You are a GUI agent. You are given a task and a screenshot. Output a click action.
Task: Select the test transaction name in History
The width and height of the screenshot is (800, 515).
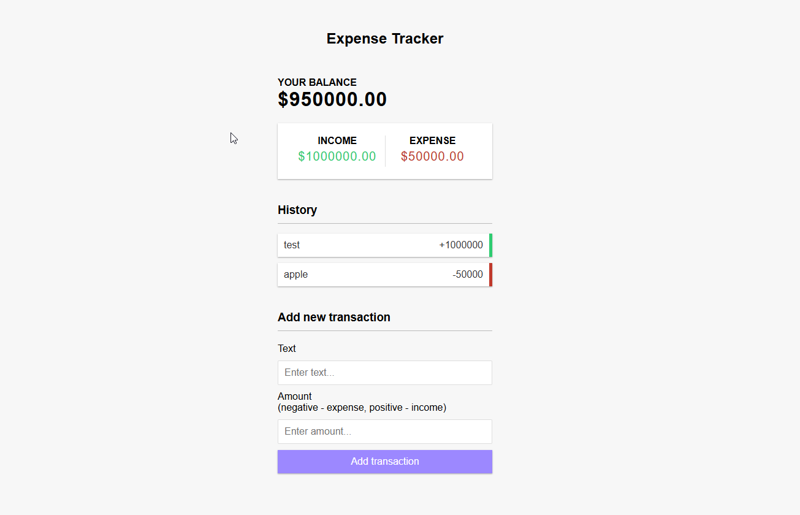pos(292,245)
